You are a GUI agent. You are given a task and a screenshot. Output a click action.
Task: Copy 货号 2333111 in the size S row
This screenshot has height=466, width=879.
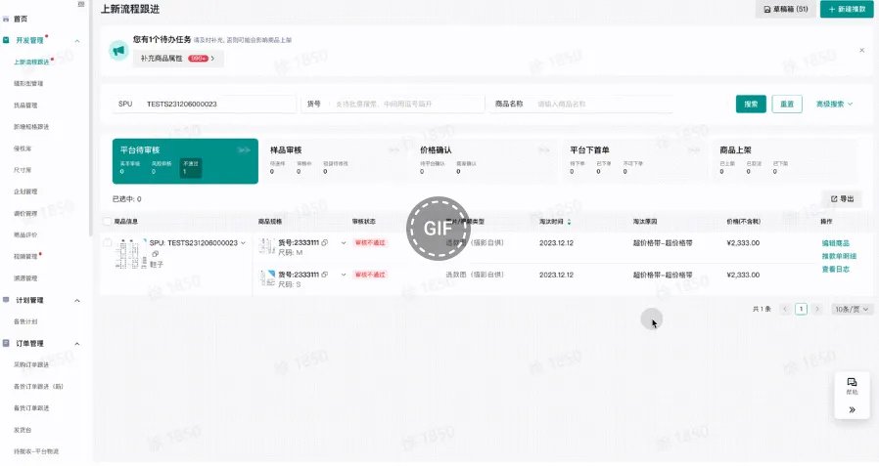pos(325,275)
